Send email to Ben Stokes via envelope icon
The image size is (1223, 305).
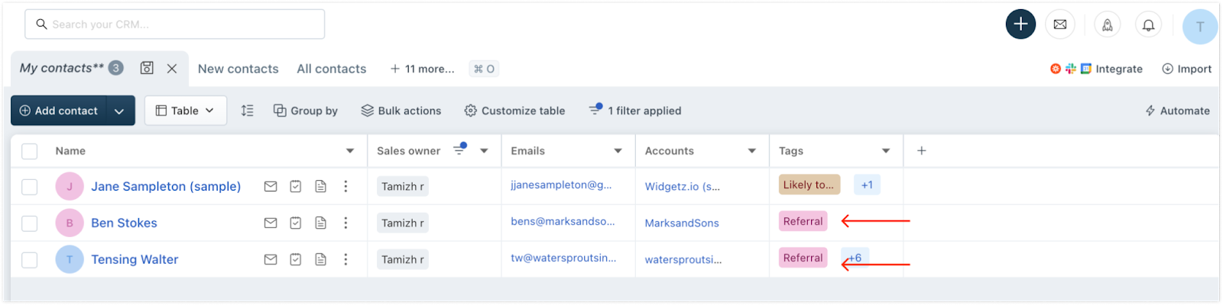point(271,223)
